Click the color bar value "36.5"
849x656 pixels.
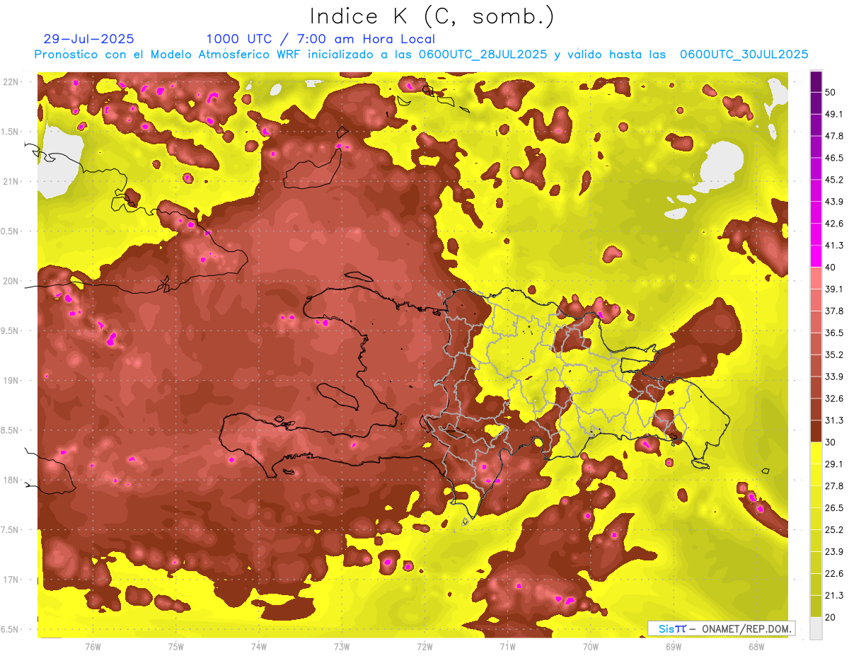pyautogui.click(x=834, y=333)
